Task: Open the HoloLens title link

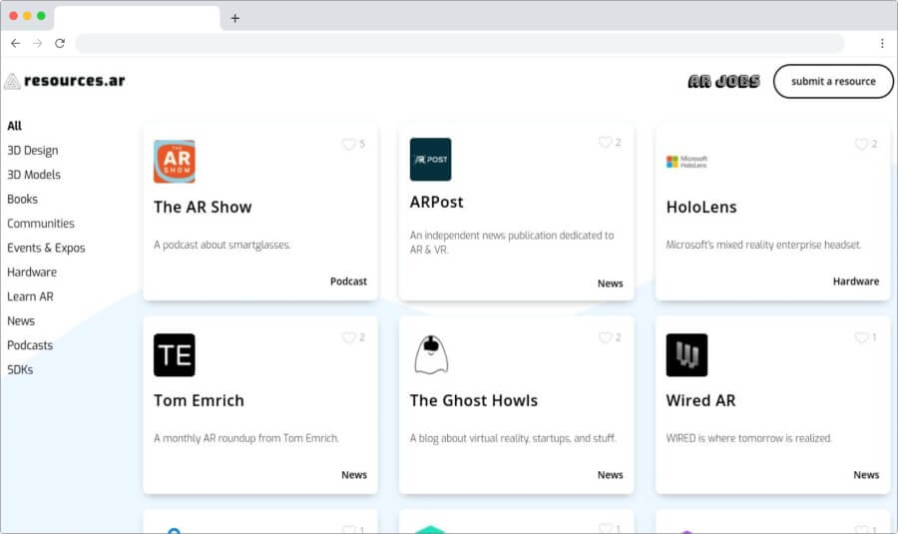Action: [x=701, y=207]
